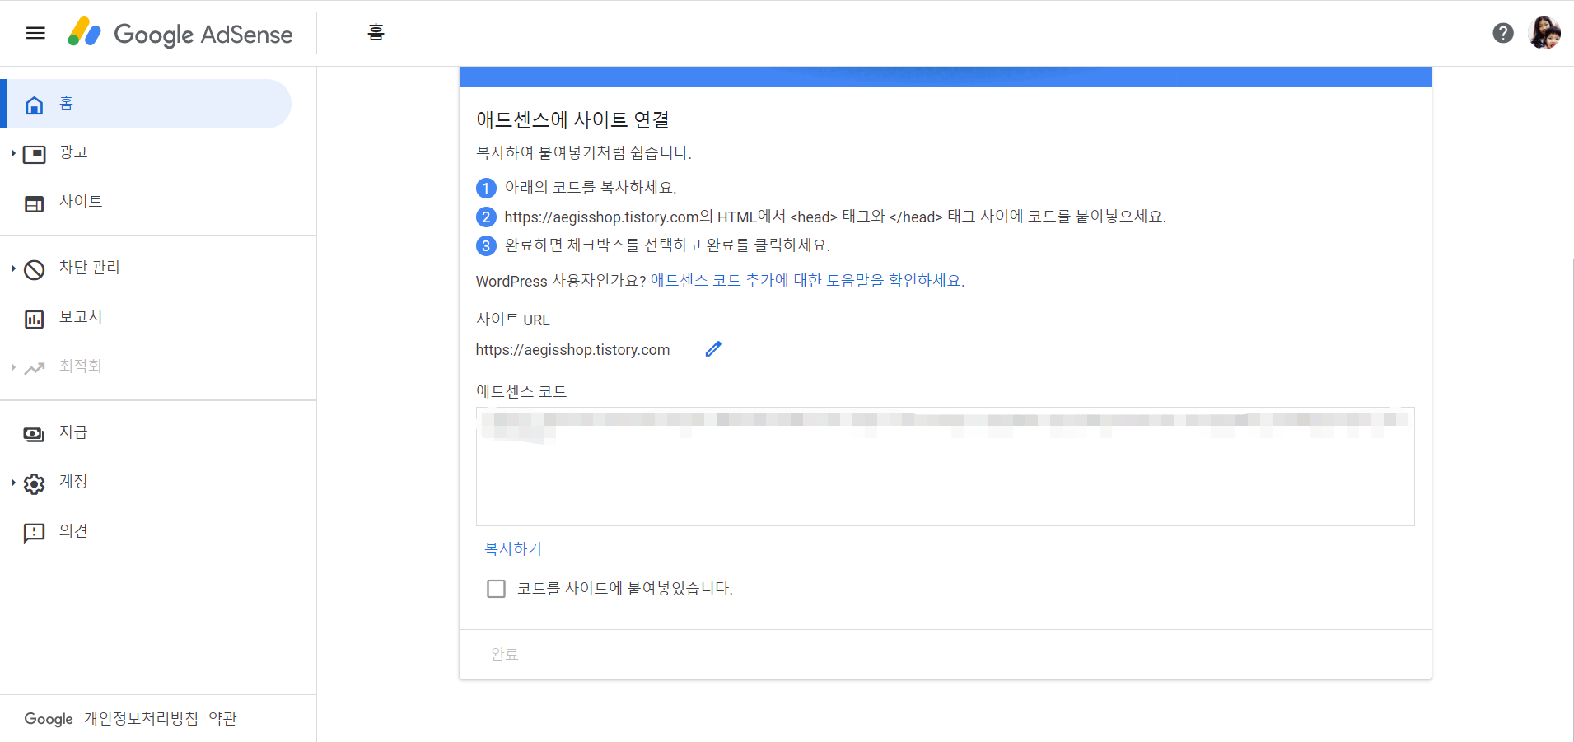This screenshot has width=1574, height=742.
Task: Click the site URL https://aegisshop.tistory.com text
Action: [x=572, y=350]
